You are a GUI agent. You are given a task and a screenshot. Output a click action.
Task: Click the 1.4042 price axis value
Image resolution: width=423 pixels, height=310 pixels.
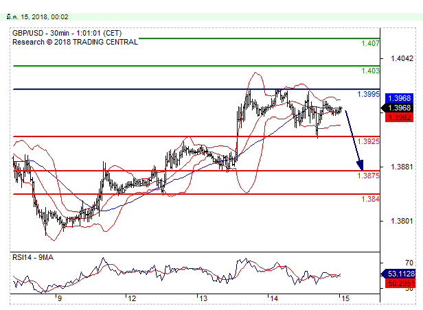pyautogui.click(x=400, y=59)
